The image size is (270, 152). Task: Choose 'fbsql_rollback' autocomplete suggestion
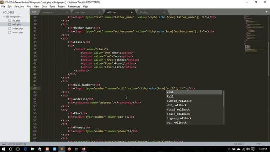(x=194, y=110)
